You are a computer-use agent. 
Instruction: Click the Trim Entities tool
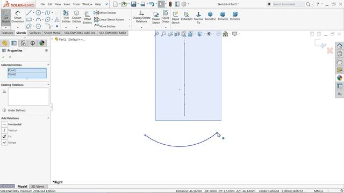(66, 17)
